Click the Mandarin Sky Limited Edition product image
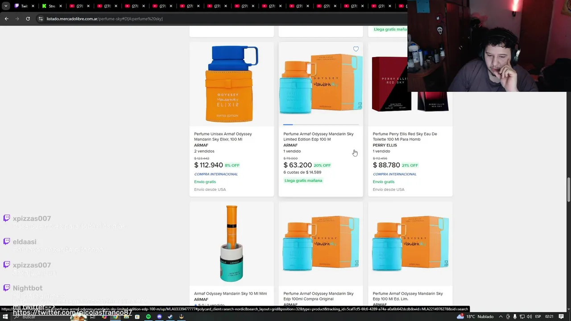Screen dimensions: 571x321 point(321,84)
